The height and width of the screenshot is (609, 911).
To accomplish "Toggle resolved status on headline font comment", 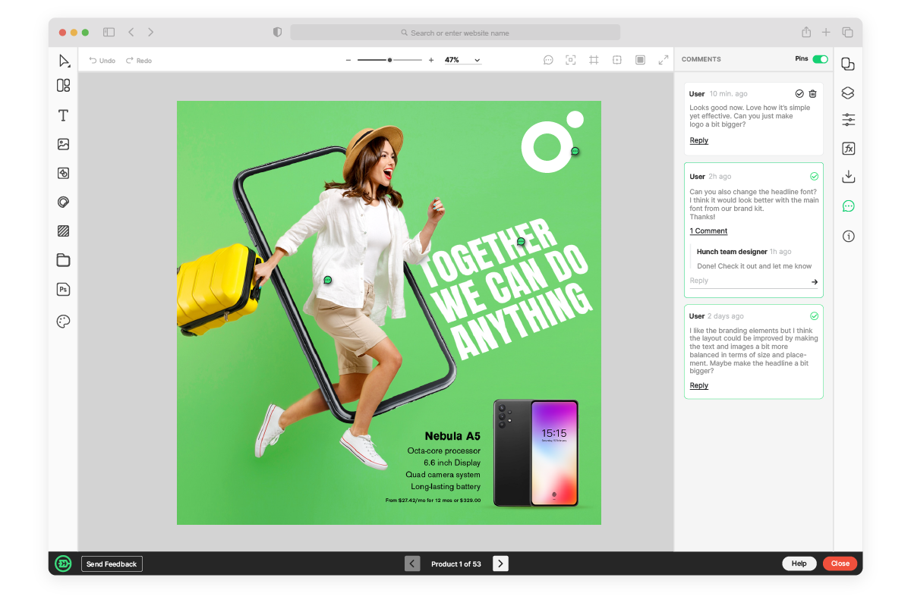I will [x=814, y=176].
